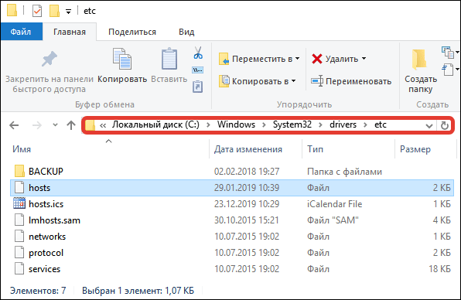The height and width of the screenshot is (300, 461).
Task: Click date 30.10.2015 15:21
Action: [247, 220]
